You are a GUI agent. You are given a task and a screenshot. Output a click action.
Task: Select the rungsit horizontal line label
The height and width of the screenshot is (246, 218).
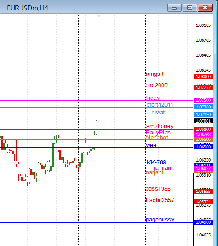point(154,74)
